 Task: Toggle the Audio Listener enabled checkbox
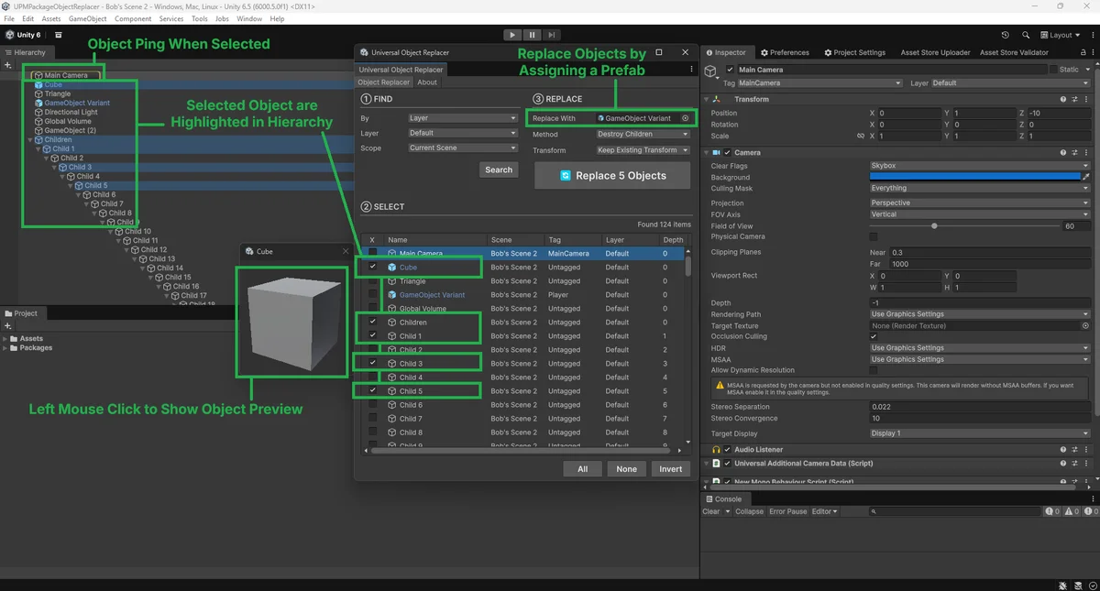pyautogui.click(x=728, y=450)
